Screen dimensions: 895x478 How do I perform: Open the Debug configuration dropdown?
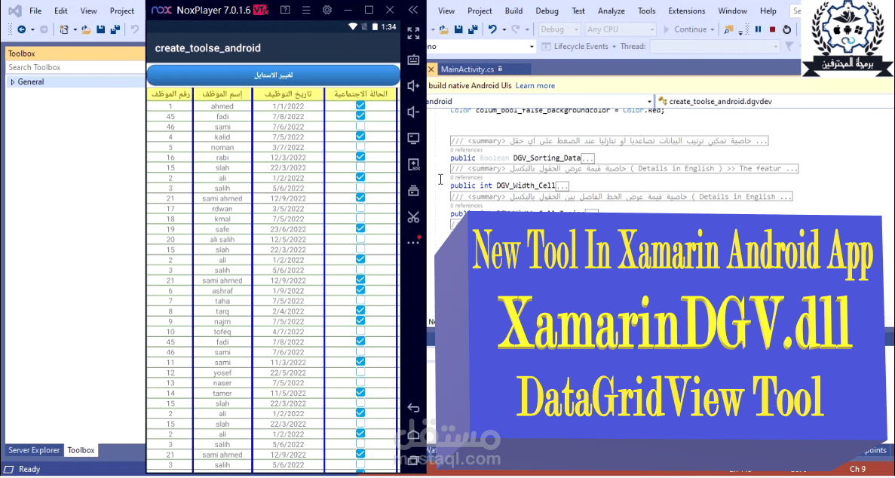click(x=558, y=29)
